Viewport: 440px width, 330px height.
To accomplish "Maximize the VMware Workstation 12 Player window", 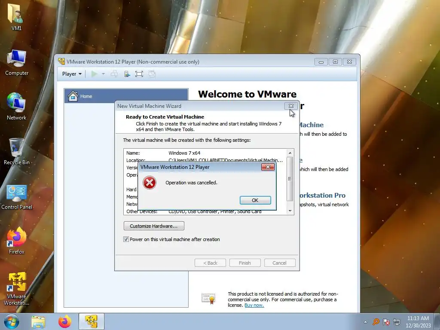I will [x=335, y=62].
